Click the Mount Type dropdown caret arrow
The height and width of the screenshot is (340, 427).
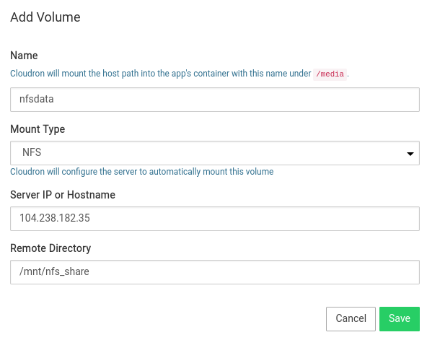(410, 154)
